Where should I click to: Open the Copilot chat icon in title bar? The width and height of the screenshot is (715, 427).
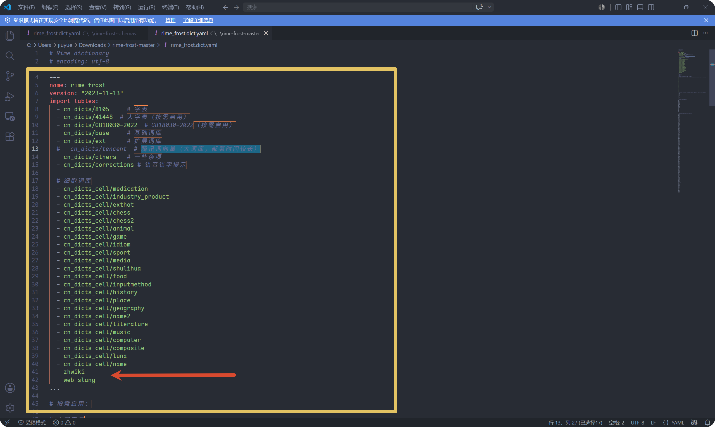[479, 7]
